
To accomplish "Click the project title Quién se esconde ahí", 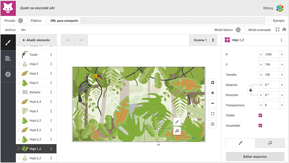I will point(37,8).
